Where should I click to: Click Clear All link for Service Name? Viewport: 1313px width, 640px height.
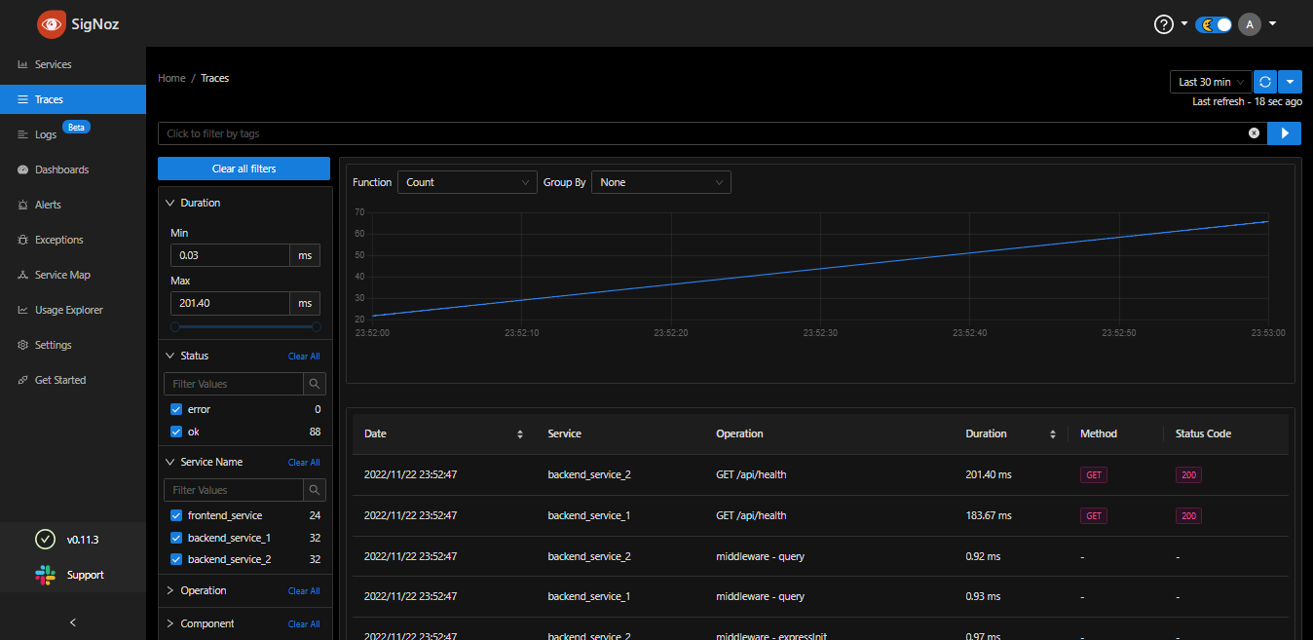[x=304, y=463]
